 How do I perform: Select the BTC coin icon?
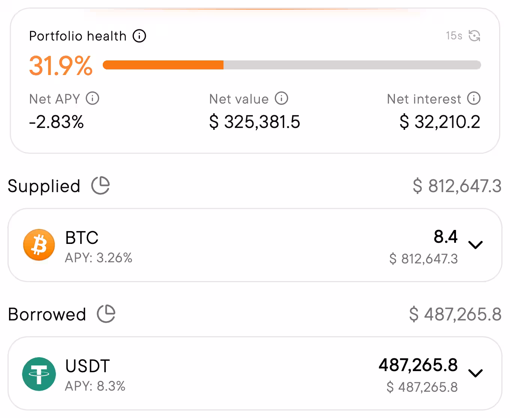point(39,245)
